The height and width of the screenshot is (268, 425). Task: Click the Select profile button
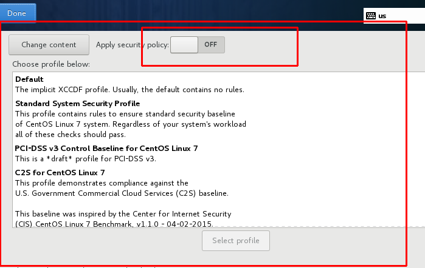click(x=235, y=241)
